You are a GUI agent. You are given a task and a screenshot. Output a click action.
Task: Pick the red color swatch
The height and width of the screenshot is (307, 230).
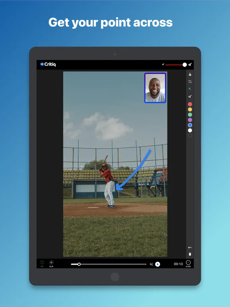pyautogui.click(x=190, y=104)
